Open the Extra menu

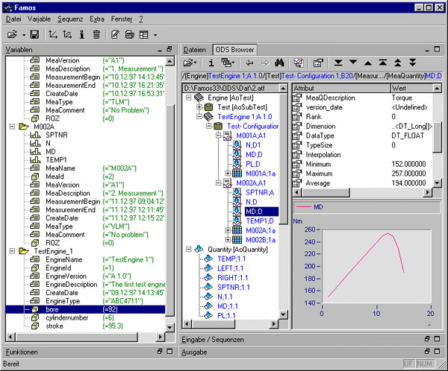click(x=96, y=18)
